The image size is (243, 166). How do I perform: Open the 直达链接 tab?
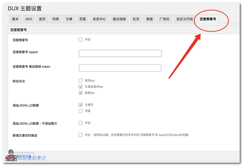pyautogui.click(x=119, y=19)
